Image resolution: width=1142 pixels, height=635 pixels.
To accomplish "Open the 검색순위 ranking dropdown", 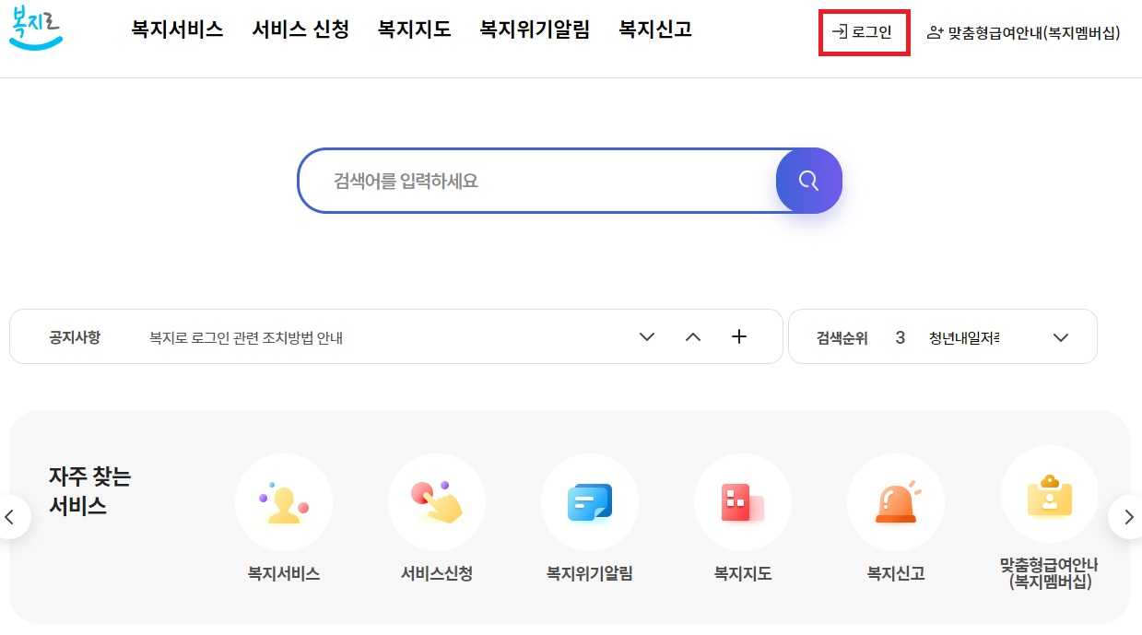I will 1060,336.
